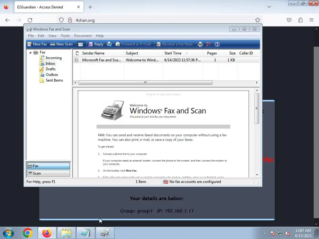Click the Reply toolbar button
Screen dimensions: 319x239
[96, 44]
